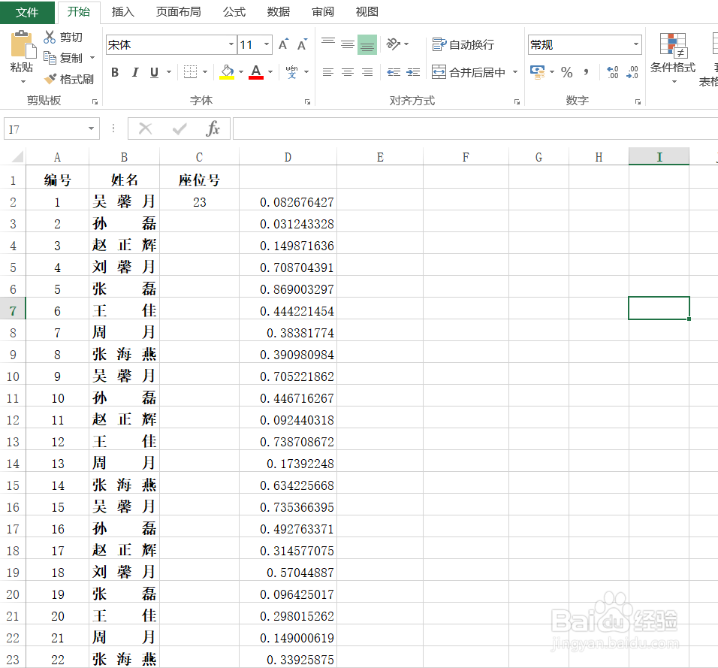
Task: Open 条件格式 conditional formatting
Action: (673, 58)
